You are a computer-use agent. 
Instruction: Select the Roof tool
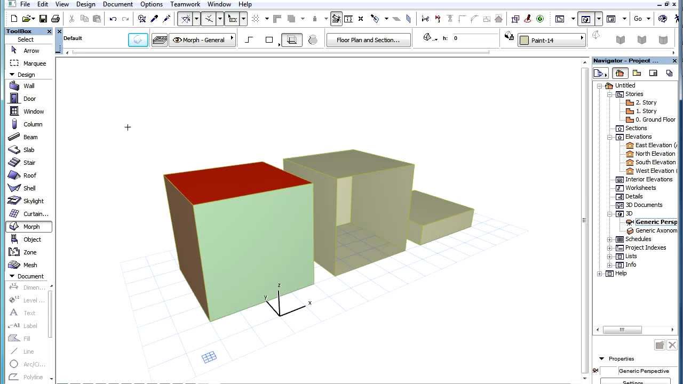coord(29,175)
